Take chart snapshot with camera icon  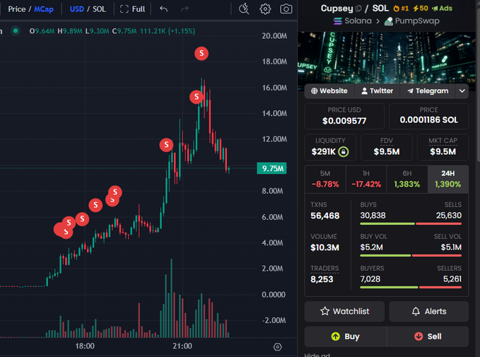coord(286,9)
